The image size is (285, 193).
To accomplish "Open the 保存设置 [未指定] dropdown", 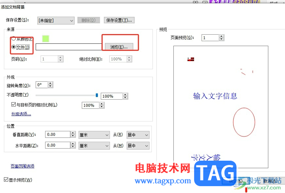I will coord(56,21).
